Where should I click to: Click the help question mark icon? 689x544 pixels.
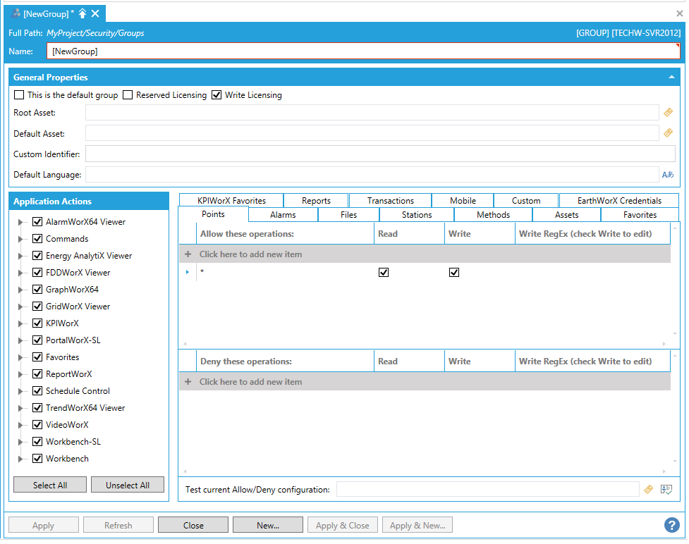pyautogui.click(x=671, y=525)
